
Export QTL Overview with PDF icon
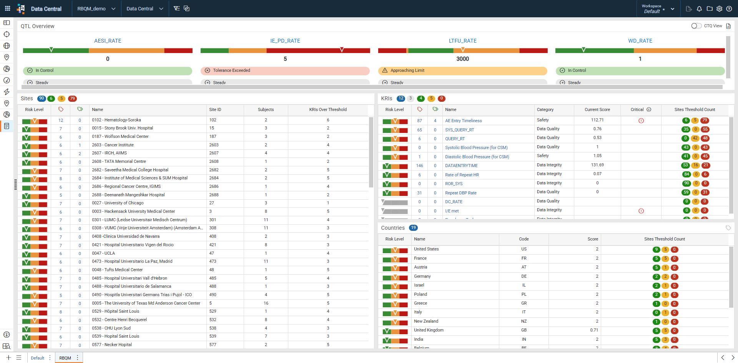tap(728, 26)
